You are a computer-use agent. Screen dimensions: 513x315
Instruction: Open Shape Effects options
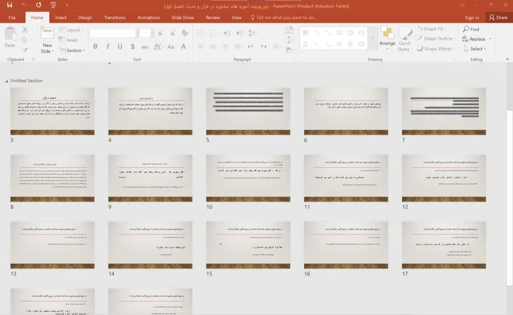[436, 49]
